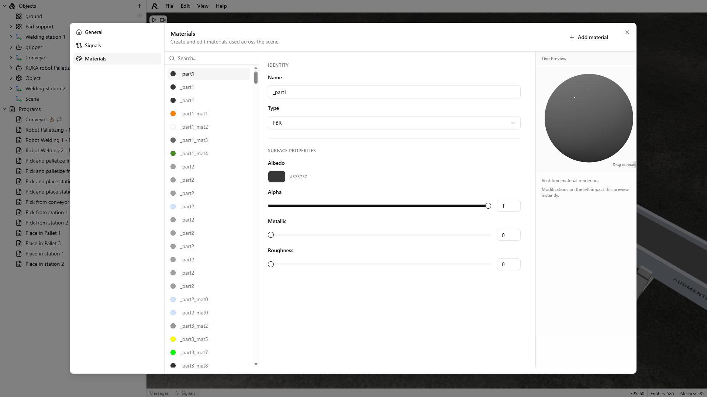Switch to the Signals settings tab
707x397 pixels.
(x=93, y=45)
